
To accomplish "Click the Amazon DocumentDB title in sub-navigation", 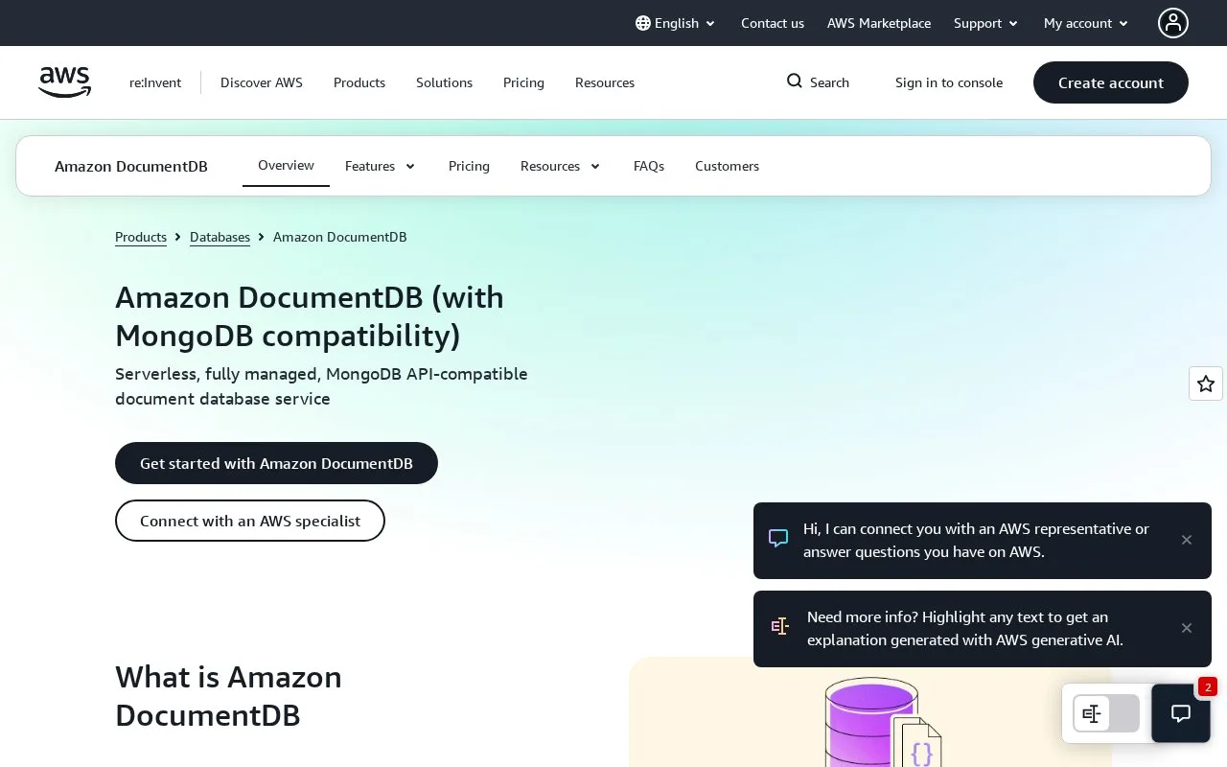I will (131, 166).
